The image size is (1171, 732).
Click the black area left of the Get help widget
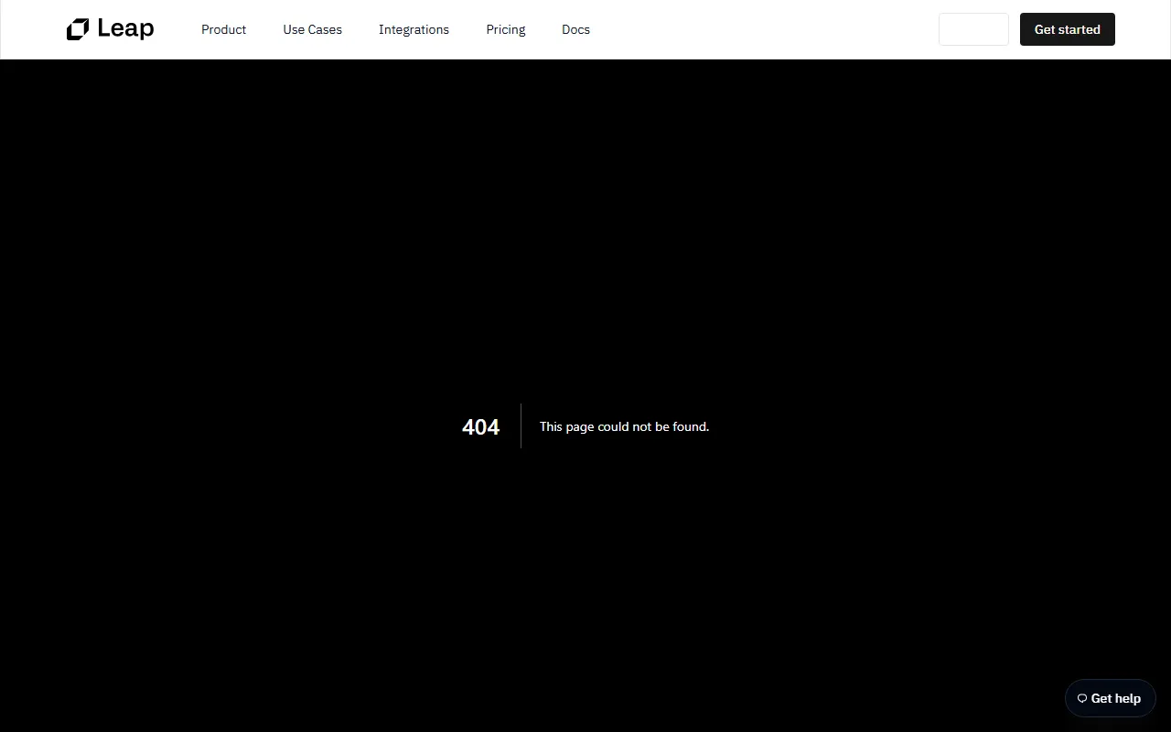961,699
